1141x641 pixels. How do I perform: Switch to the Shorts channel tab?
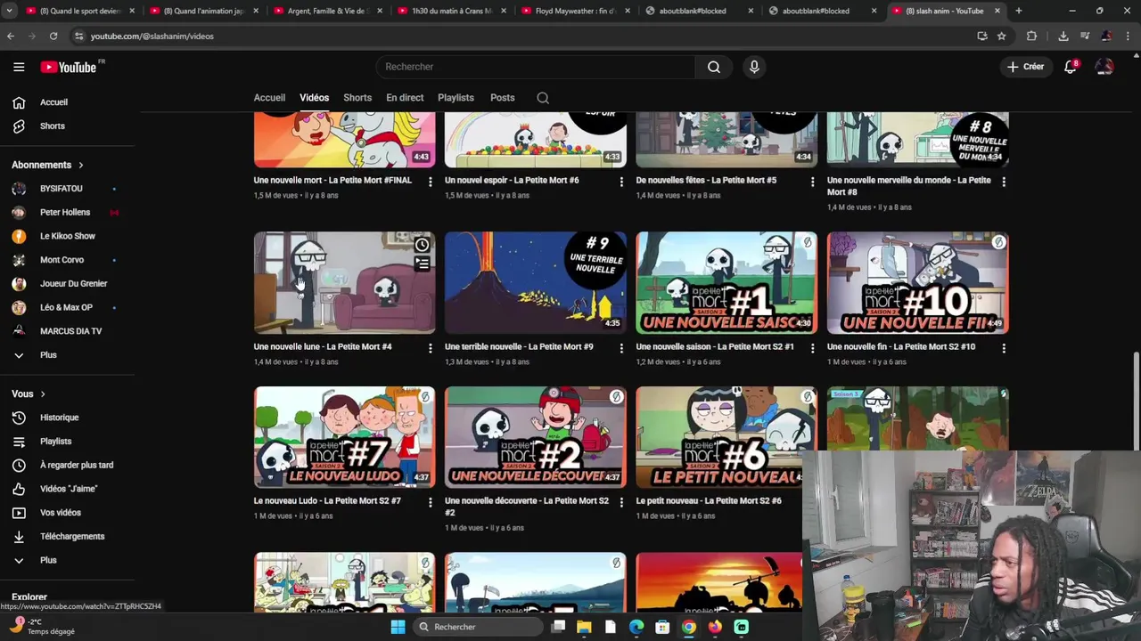[357, 98]
